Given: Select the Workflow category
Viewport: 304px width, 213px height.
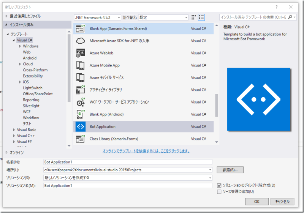Looking at the screenshot, I should pyautogui.click(x=31, y=118).
